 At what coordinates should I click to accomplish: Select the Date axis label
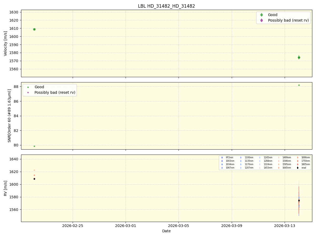(x=166, y=231)
